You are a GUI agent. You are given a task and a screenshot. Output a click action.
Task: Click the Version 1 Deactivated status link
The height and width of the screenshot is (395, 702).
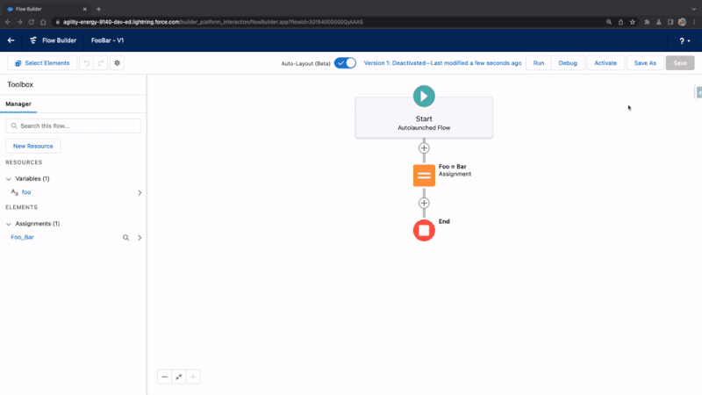click(442, 63)
